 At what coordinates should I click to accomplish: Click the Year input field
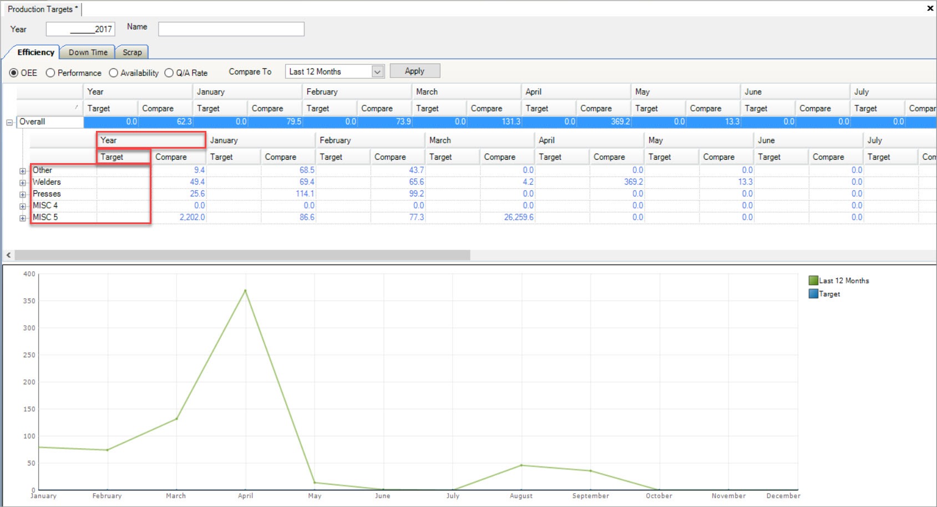(80, 29)
